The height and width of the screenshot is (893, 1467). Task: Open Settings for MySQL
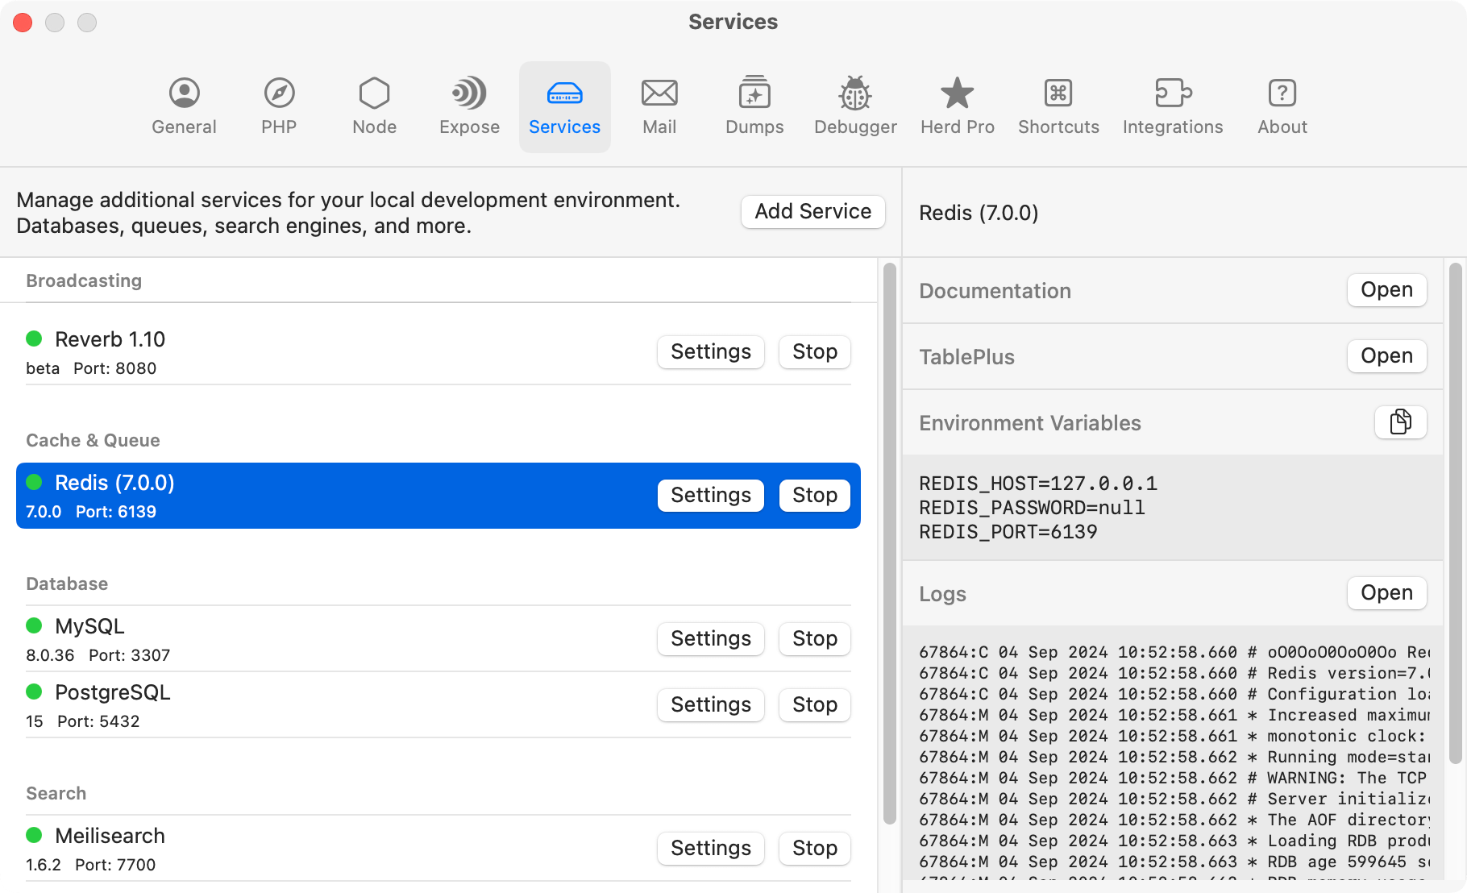click(x=710, y=638)
